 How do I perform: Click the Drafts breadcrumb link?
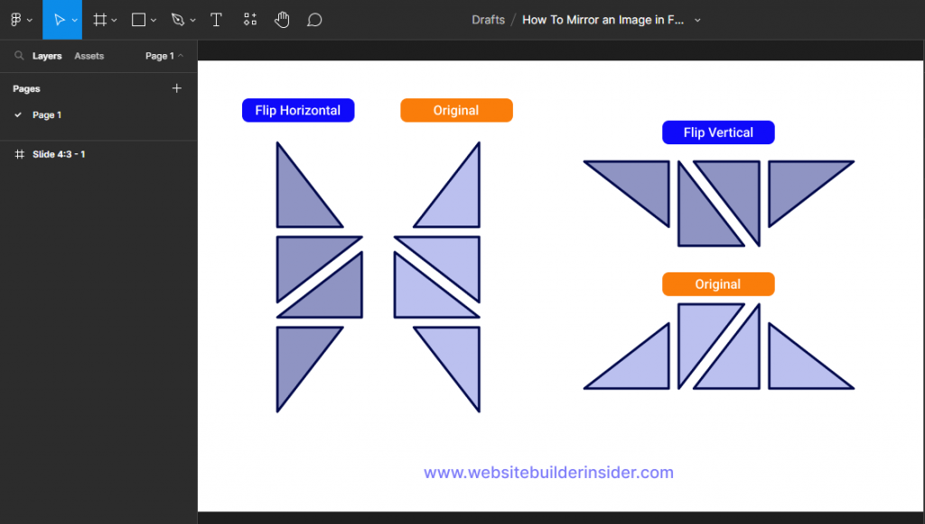point(489,20)
